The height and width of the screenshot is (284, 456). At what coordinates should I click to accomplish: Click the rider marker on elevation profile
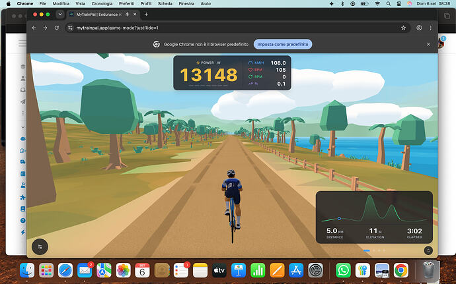pyautogui.click(x=340, y=219)
